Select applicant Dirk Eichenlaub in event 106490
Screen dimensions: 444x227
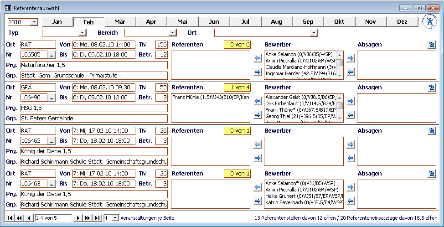tap(300, 103)
